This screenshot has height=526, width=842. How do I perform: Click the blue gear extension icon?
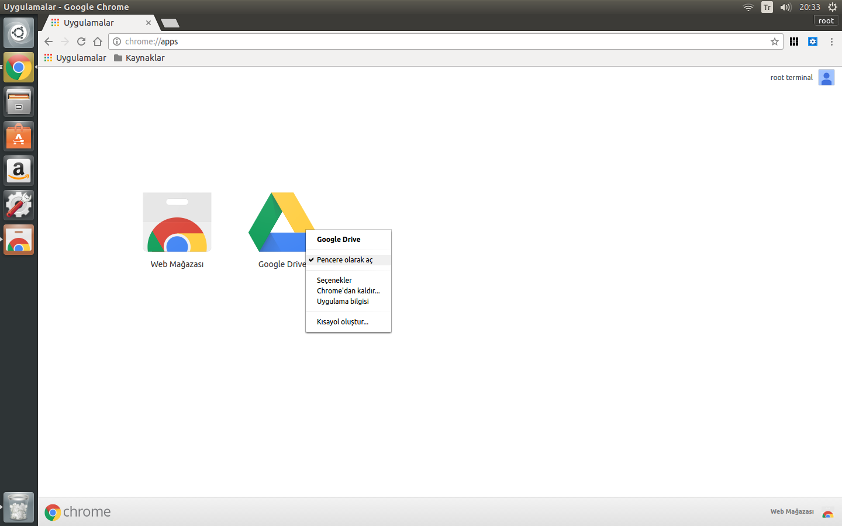point(813,41)
